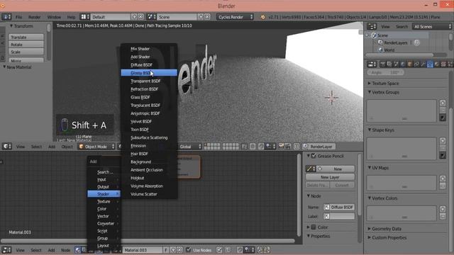Expand the Custom Properties panel
Image resolution: width=454 pixels, height=255 pixels.
coord(389,238)
